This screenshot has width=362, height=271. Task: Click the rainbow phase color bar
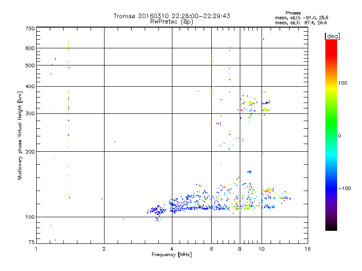coord(331,135)
